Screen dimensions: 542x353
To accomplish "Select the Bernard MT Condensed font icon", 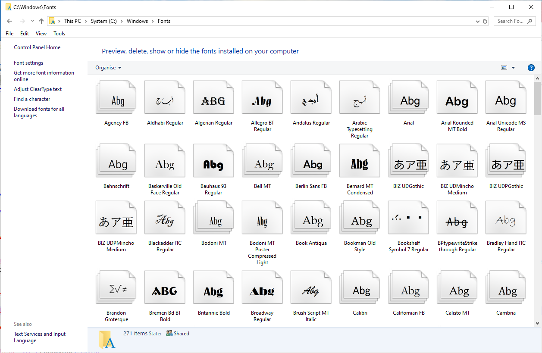I will click(360, 161).
